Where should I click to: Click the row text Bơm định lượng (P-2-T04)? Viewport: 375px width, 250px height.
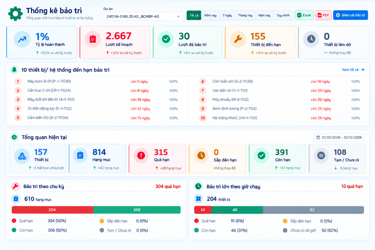234,109
